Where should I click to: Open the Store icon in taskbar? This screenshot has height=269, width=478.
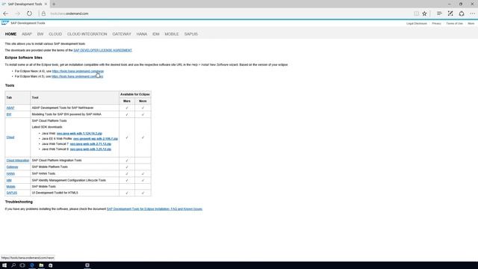coord(51,265)
